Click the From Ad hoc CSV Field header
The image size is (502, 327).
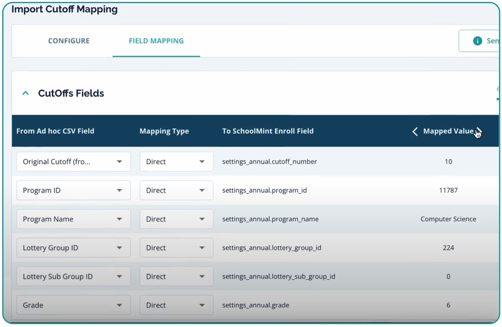[55, 131]
